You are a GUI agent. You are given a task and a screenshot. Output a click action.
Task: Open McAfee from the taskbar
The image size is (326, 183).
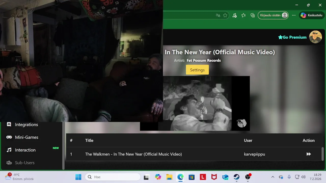[214, 177]
